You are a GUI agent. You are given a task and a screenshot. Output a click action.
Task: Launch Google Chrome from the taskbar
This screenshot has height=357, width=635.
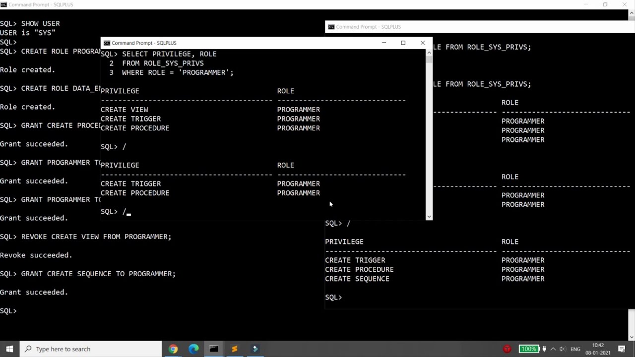[x=173, y=349]
